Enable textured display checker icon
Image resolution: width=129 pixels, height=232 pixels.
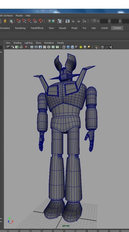coord(76,47)
